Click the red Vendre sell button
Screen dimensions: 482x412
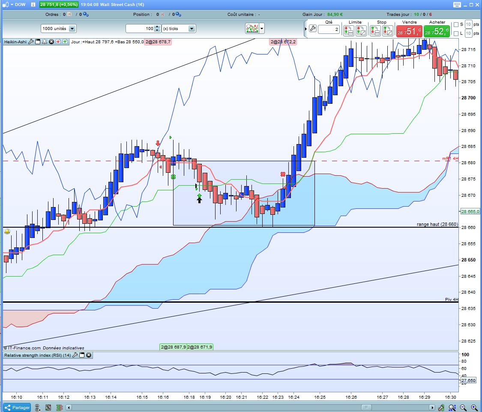pos(409,31)
